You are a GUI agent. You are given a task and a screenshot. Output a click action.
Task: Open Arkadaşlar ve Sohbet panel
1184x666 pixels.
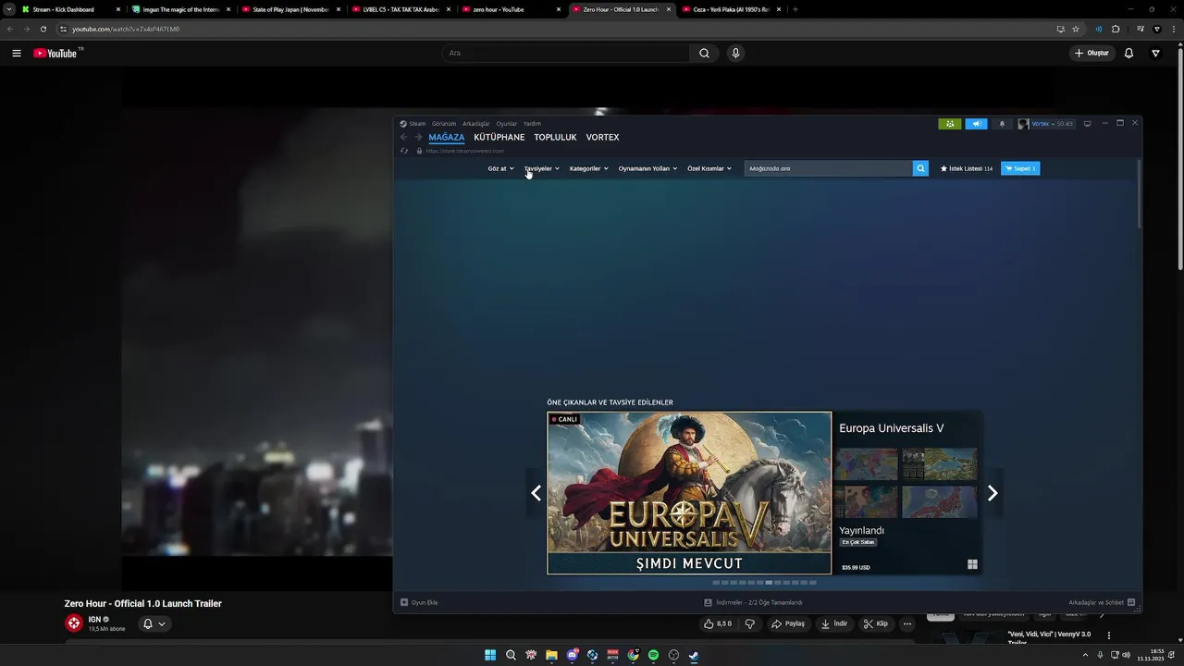click(x=1102, y=602)
